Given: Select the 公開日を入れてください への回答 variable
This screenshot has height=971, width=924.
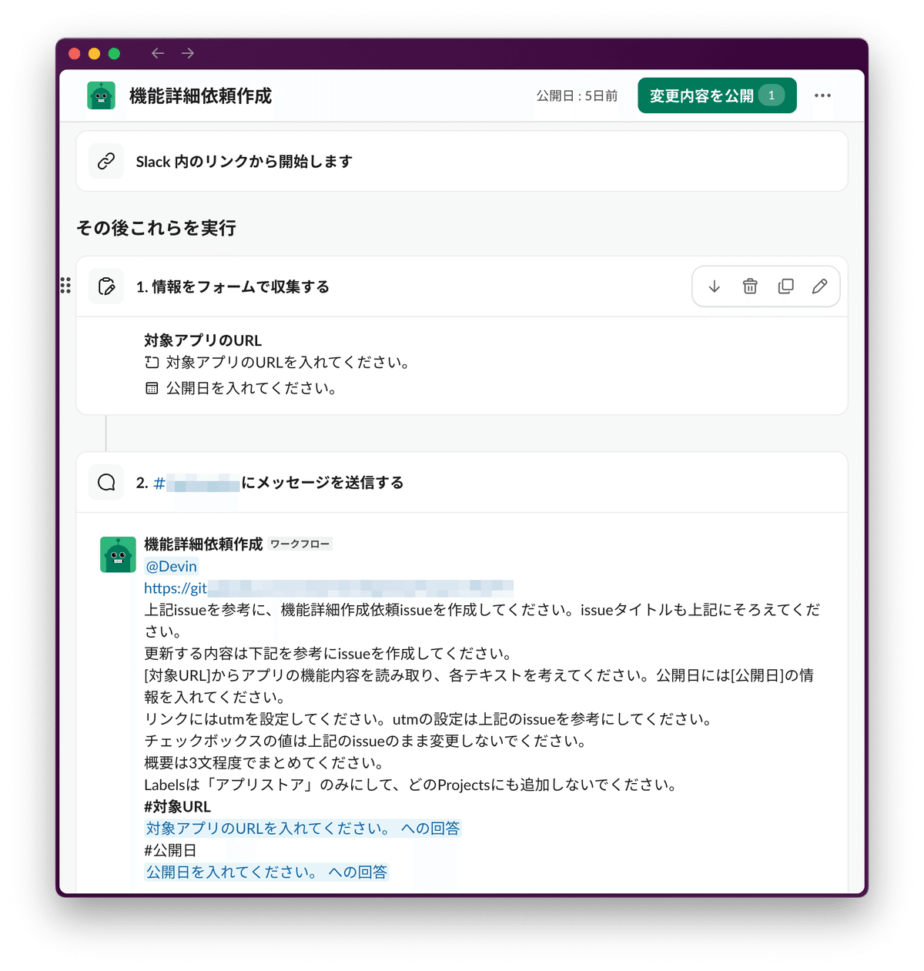Looking at the screenshot, I should pyautogui.click(x=266, y=872).
